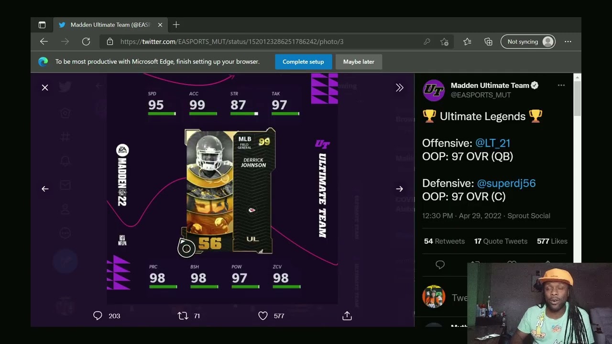612x344 pixels.
Task: Select the Madden Ultimate Team browser tab
Action: 110,25
